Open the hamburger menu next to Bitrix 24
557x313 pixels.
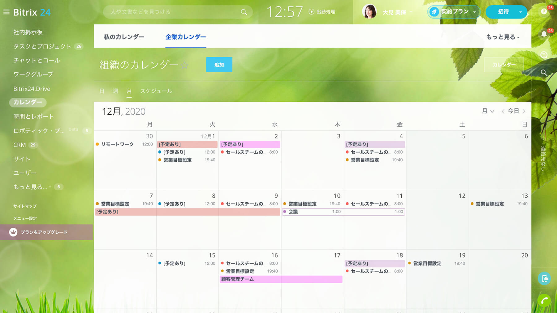pos(6,12)
